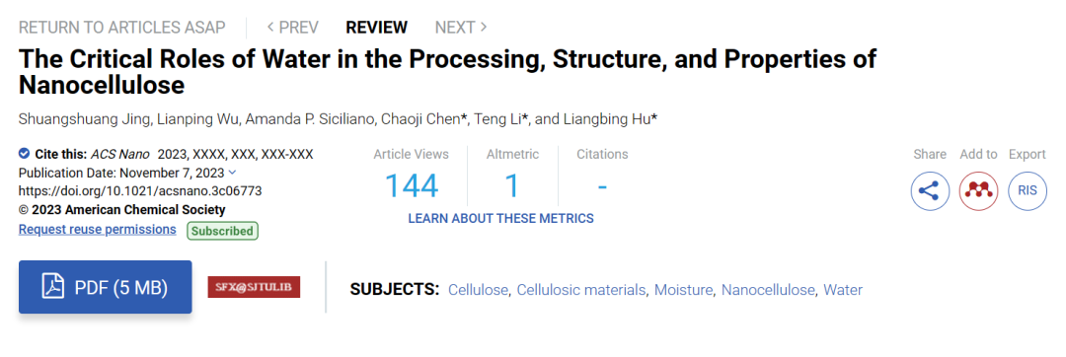This screenshot has height=357, width=1066.
Task: Go to NEXT article
Action: (461, 28)
